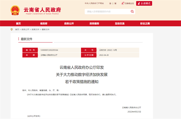Click the national emblem logo
Screen dimensions: 181x119
point(15,10)
